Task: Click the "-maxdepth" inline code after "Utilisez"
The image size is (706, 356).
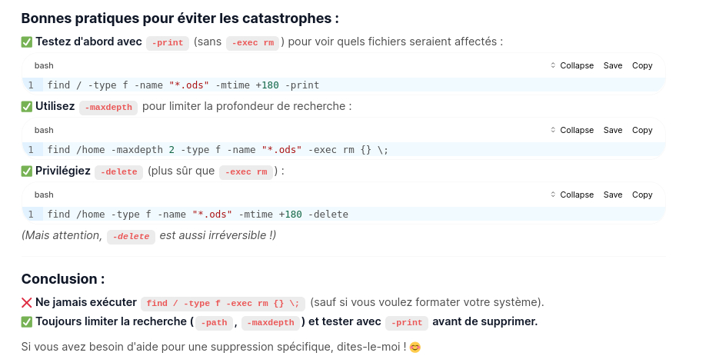Action: (x=108, y=108)
